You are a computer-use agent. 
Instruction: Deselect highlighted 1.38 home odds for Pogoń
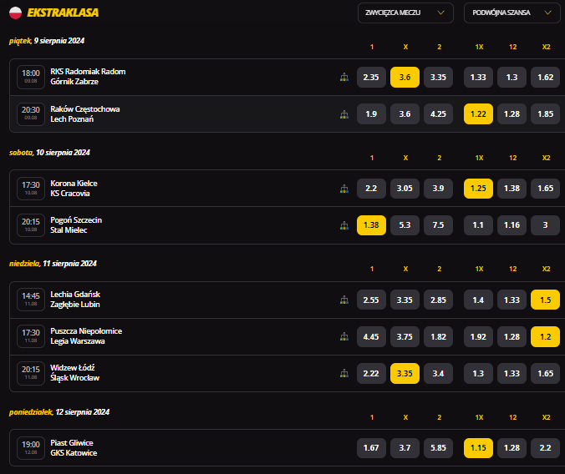point(371,225)
